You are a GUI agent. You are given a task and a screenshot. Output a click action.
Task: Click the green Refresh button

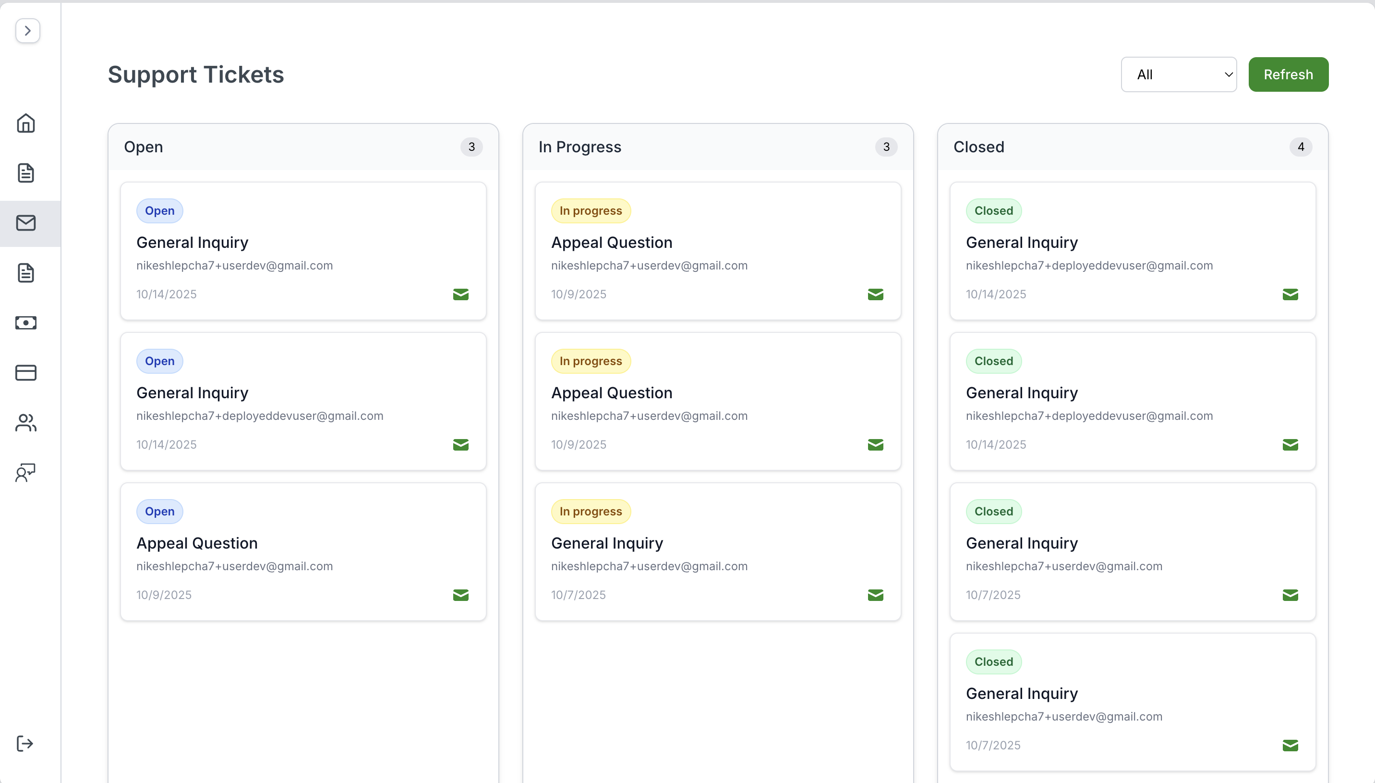[x=1288, y=75]
